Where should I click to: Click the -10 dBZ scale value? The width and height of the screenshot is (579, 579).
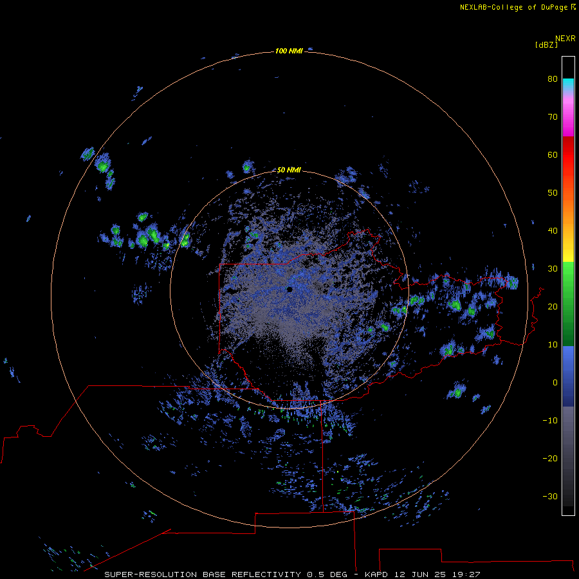coord(550,421)
